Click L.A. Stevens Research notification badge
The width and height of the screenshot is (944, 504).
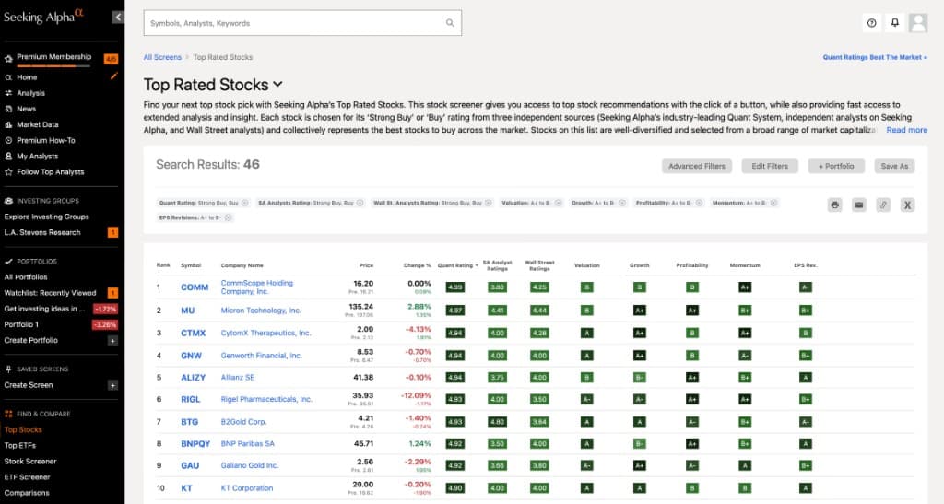pos(112,232)
